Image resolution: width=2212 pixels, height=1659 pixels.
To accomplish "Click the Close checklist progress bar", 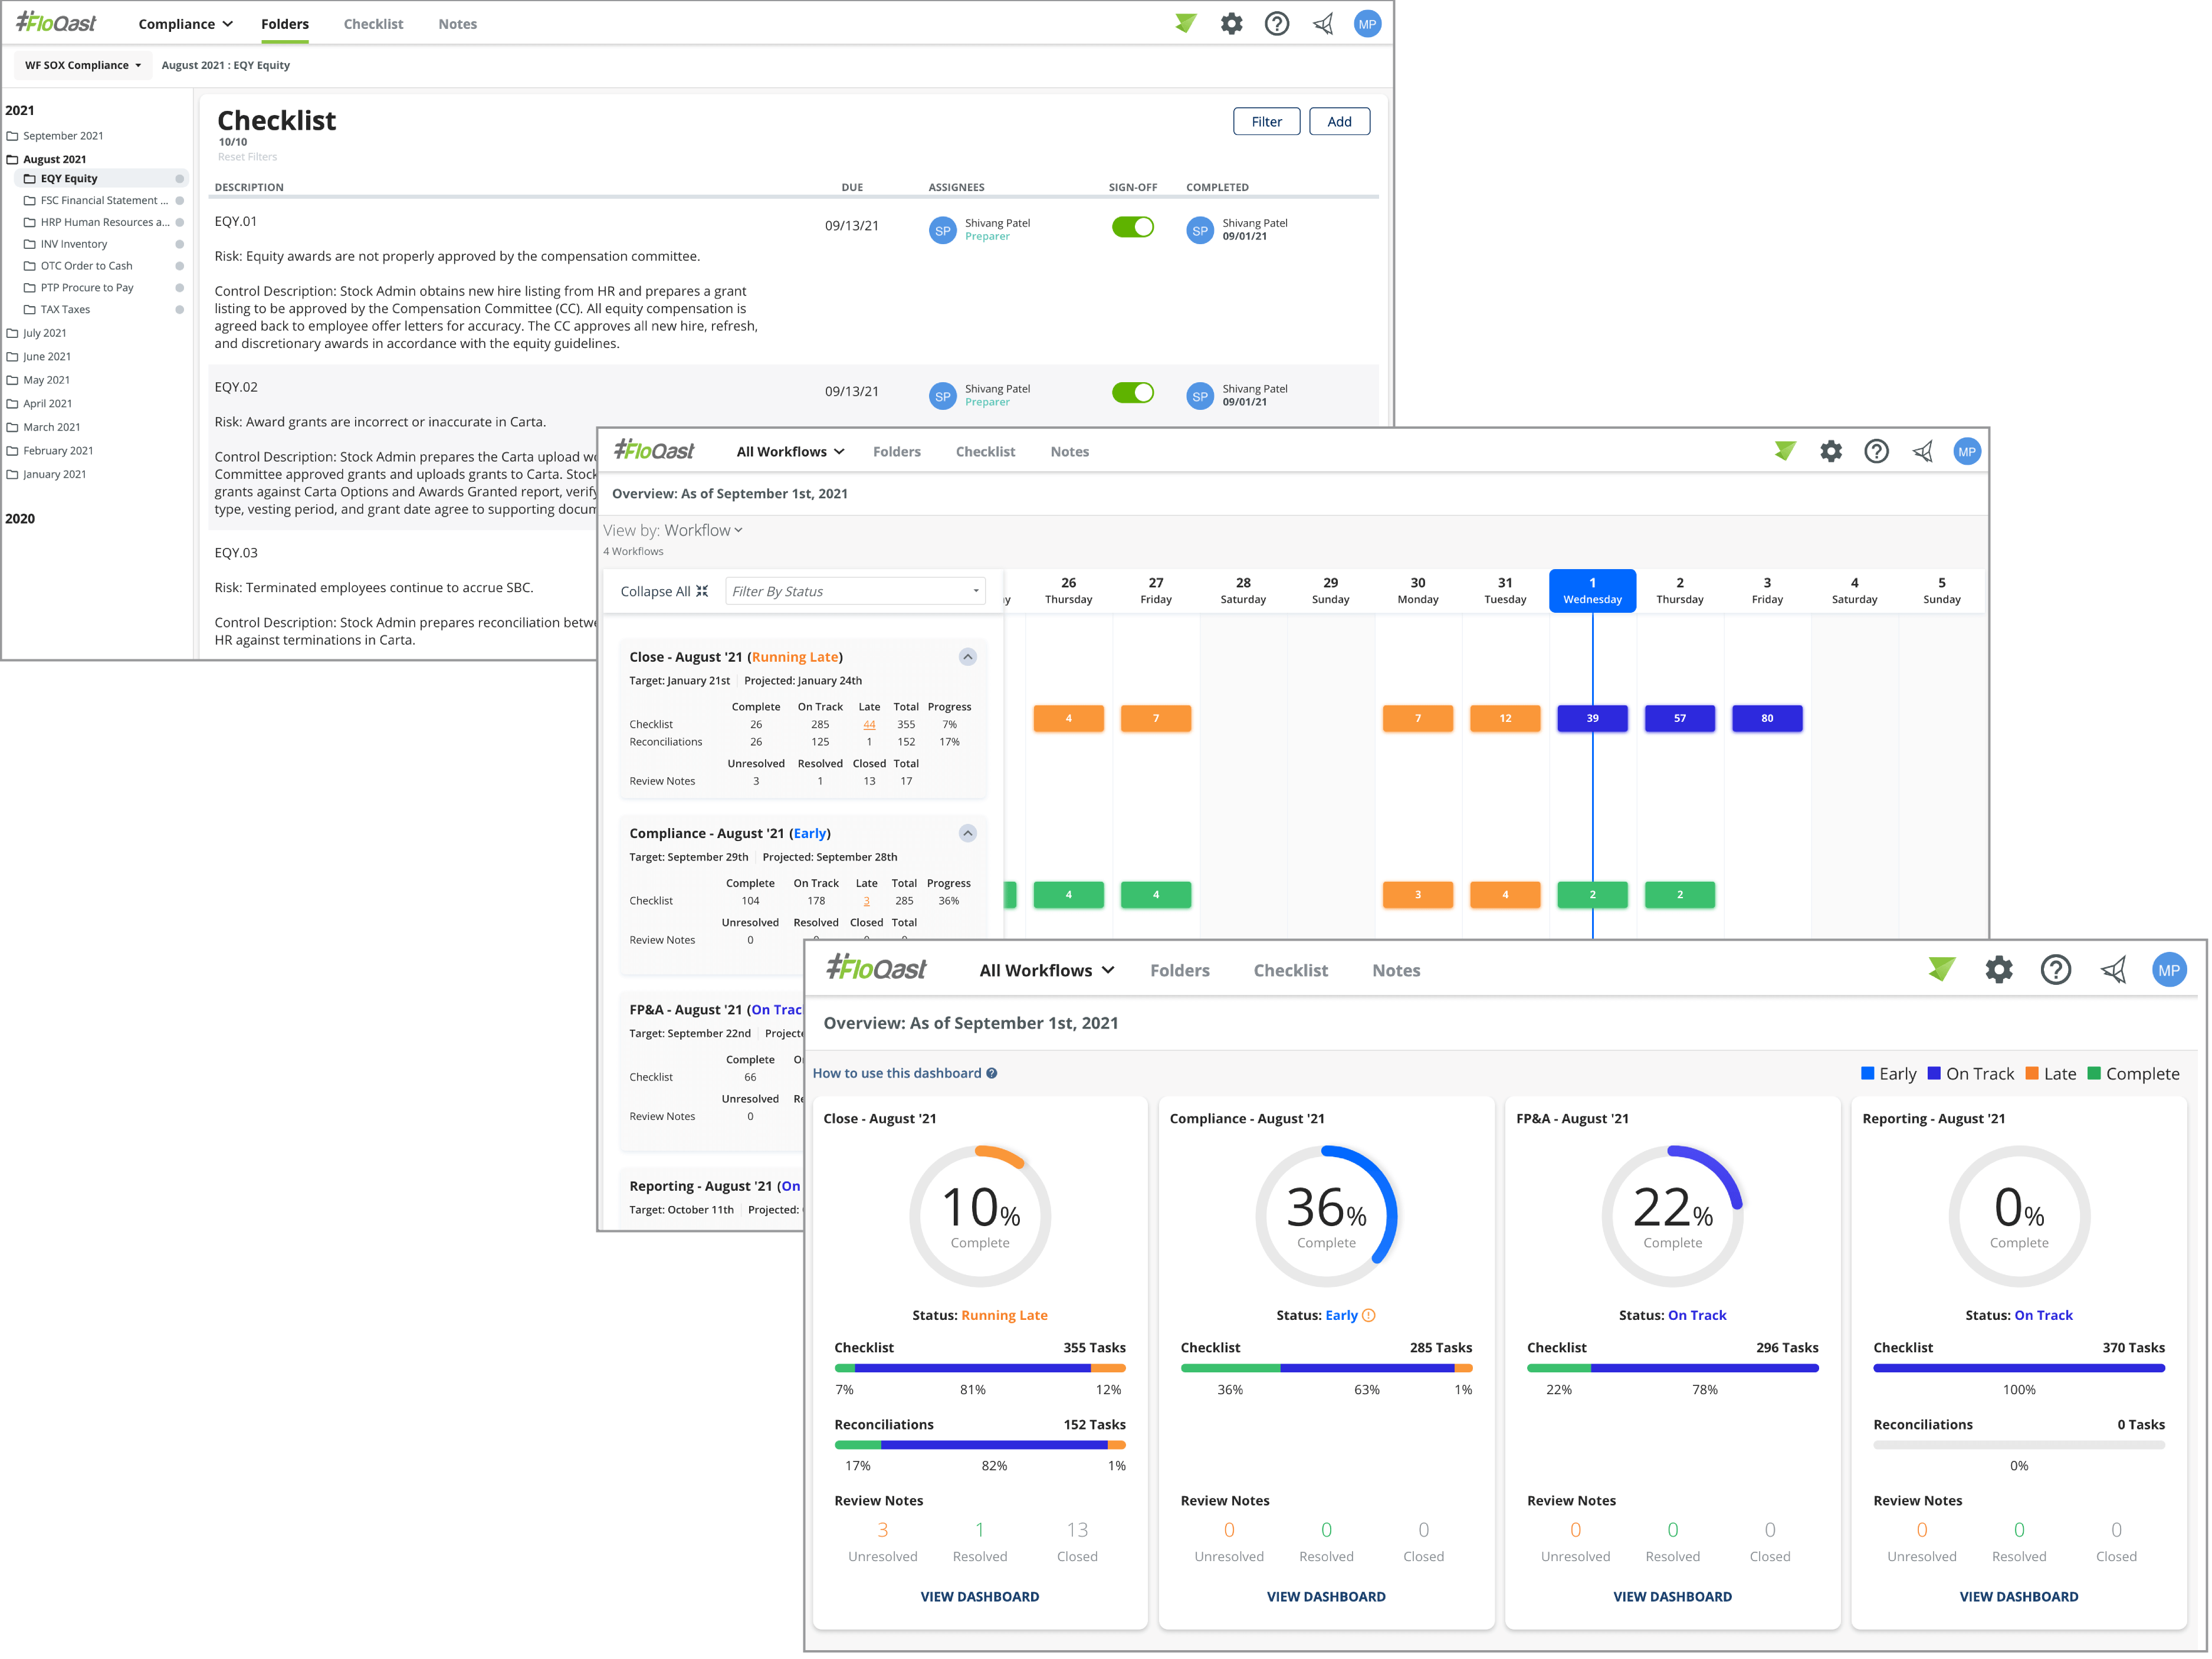I will pyautogui.click(x=979, y=1368).
